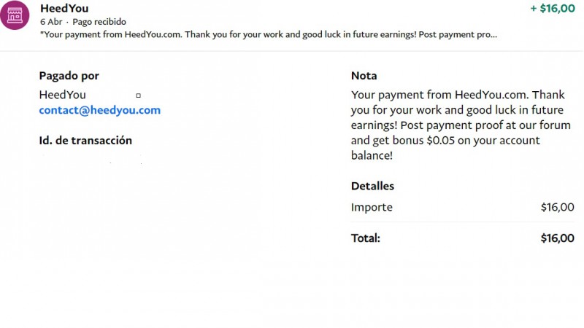Click the HeedYou title in transaction header
The height and width of the screenshot is (328, 584).
[65, 8]
